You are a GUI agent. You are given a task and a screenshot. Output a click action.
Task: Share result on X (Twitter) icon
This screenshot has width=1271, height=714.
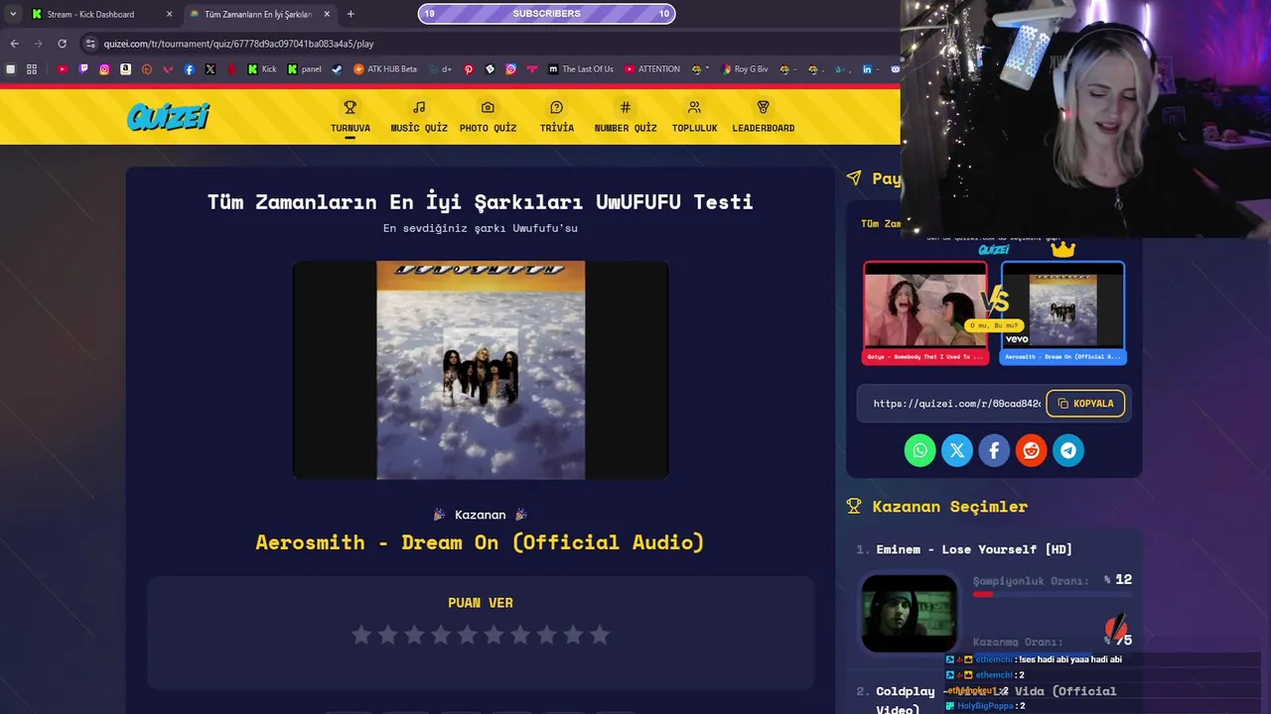click(x=957, y=450)
